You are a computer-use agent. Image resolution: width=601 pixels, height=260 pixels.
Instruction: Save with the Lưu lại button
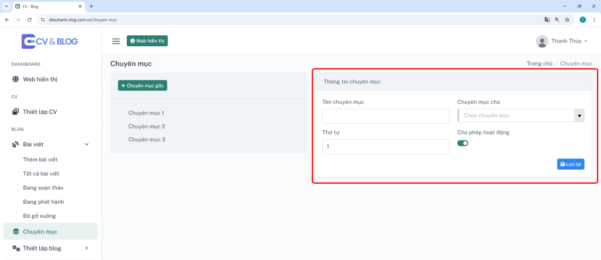[x=570, y=164]
